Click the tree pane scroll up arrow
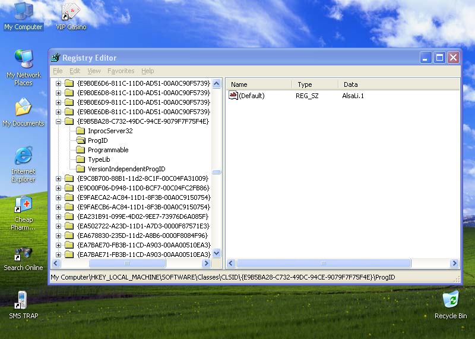The image size is (475, 339). (217, 83)
